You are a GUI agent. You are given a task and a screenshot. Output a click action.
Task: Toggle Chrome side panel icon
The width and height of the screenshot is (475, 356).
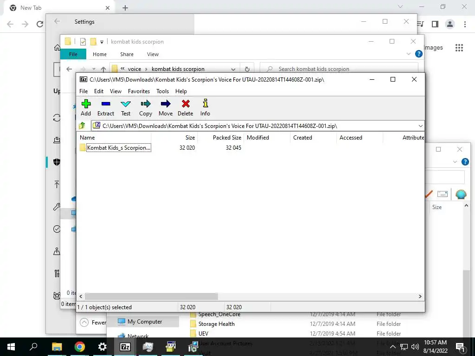click(435, 24)
